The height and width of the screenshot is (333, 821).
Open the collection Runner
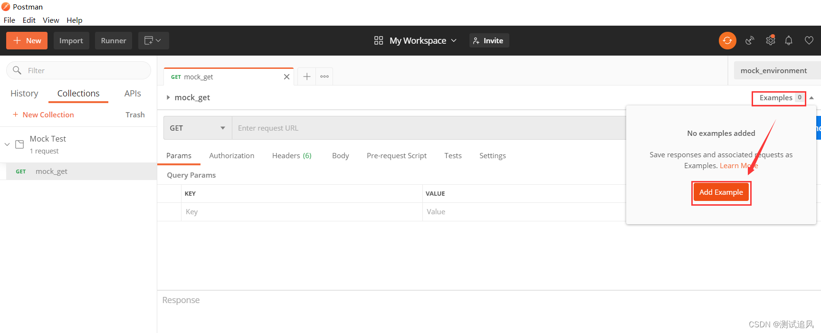point(114,41)
